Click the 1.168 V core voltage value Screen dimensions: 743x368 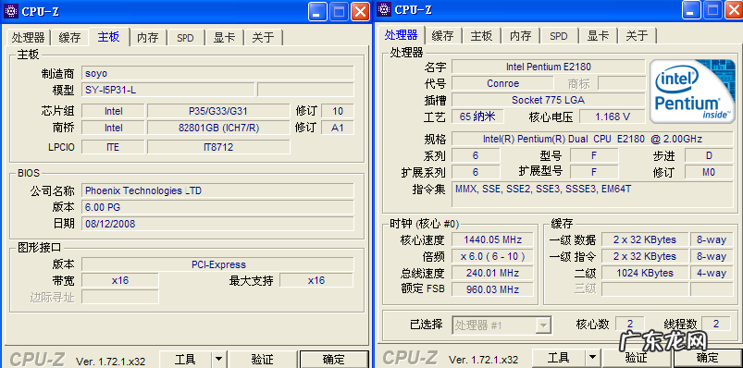(x=613, y=117)
